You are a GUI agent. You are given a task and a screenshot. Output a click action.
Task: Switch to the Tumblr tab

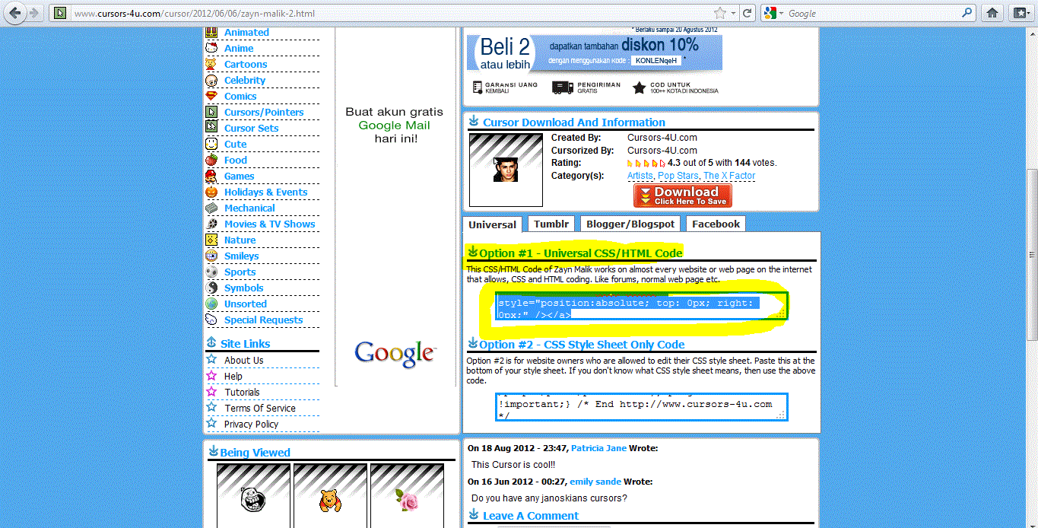(551, 224)
